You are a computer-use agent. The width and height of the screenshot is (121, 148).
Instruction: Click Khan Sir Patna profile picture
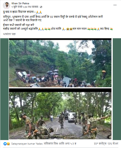pyautogui.click(x=6, y=5)
